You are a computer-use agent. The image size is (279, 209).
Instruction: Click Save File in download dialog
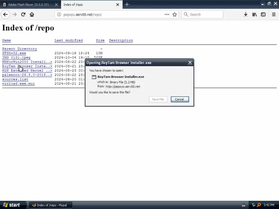[x=158, y=99]
